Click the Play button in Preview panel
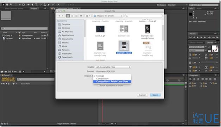 coord(198,37)
